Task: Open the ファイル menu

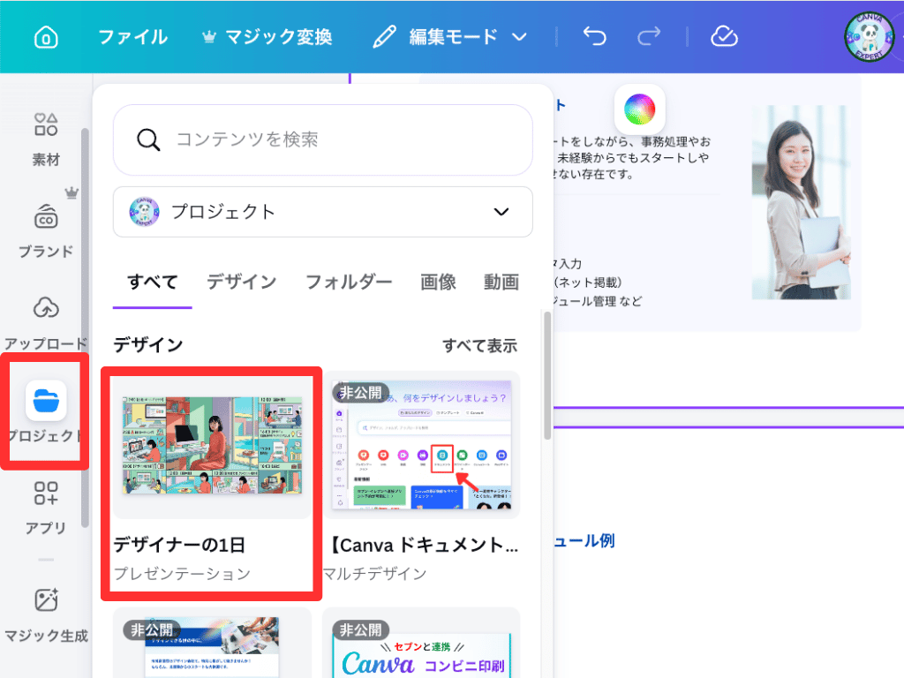Action: 132,36
